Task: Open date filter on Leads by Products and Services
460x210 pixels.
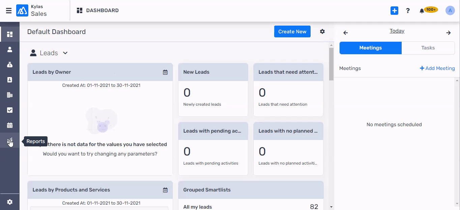Action: click(x=165, y=190)
